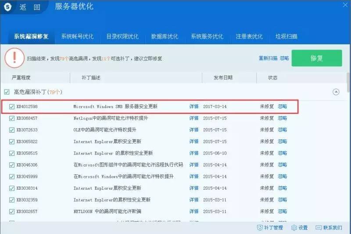Ignore patch KB3058515 via 忽略
This screenshot has height=234, width=351.
(282, 153)
